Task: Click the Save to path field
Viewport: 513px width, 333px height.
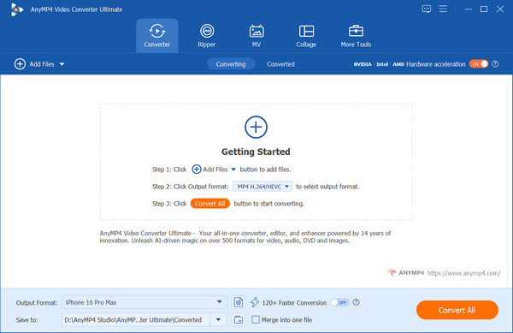Action: click(136, 319)
